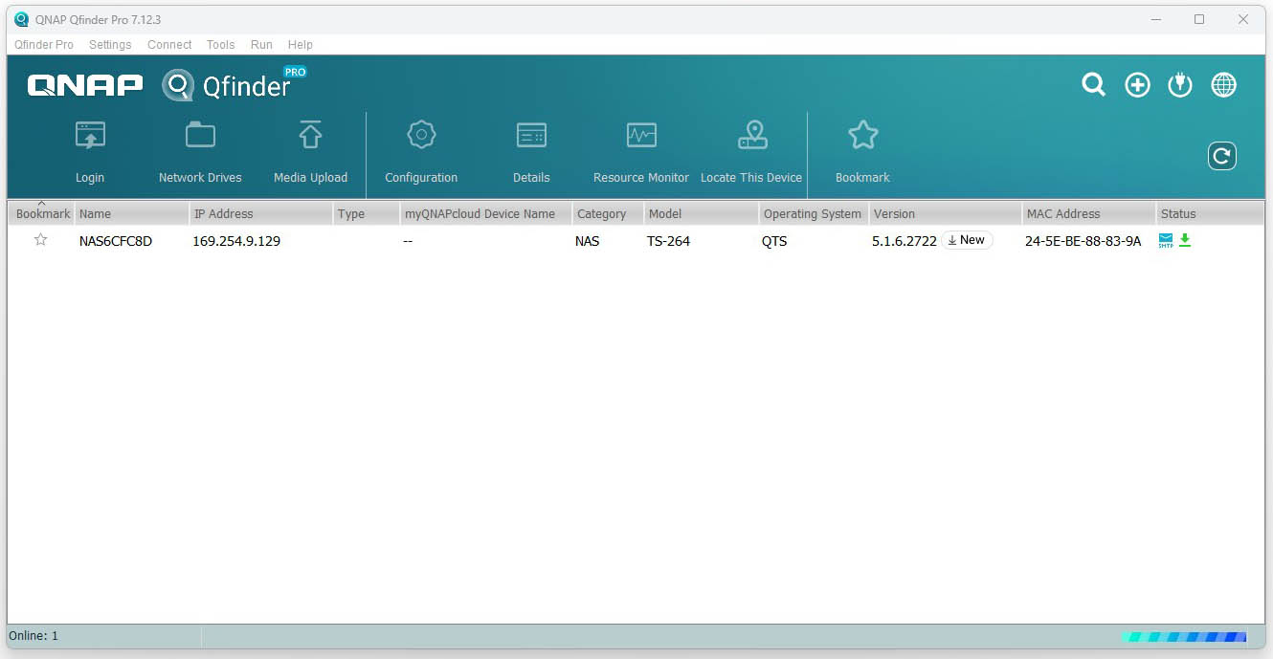Click MAC address 24-5E-BE-88-83-9A
The width and height of the screenshot is (1273, 659).
(1083, 241)
